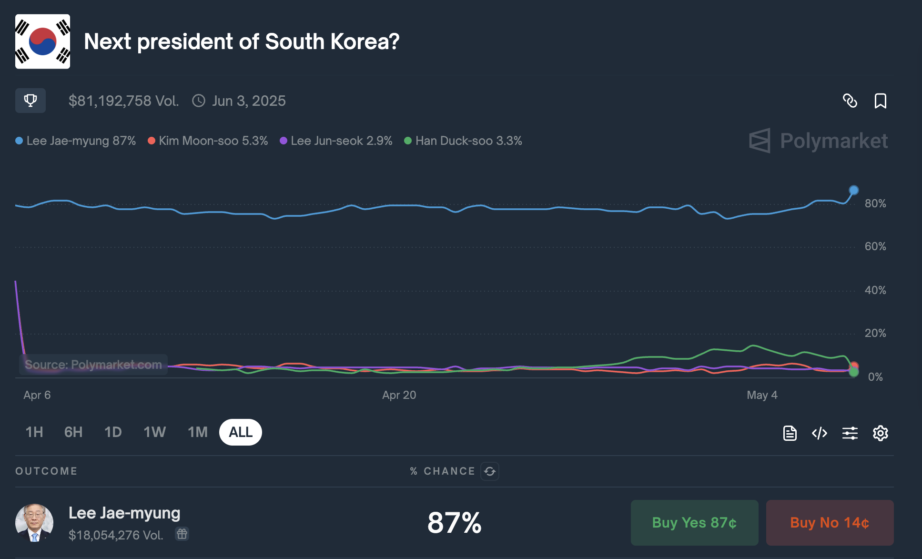Click Lee Jae-myung blue legend dot
The image size is (922, 559).
coord(19,141)
